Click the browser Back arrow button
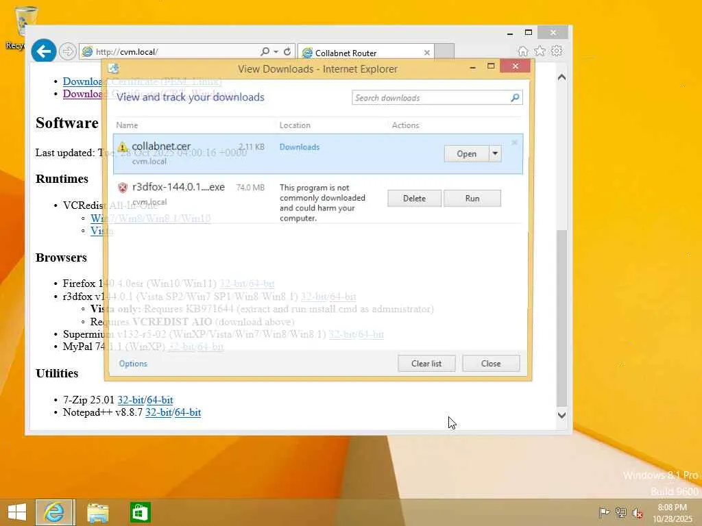 (x=43, y=51)
